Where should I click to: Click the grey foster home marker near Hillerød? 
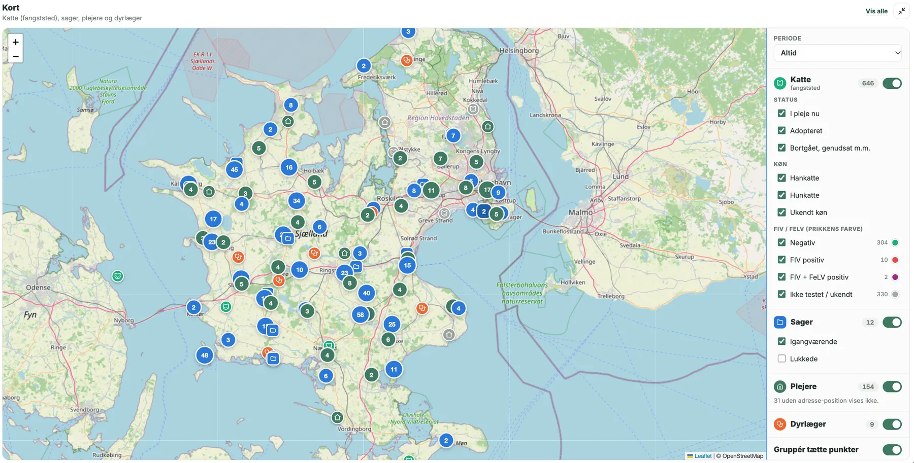pos(385,122)
